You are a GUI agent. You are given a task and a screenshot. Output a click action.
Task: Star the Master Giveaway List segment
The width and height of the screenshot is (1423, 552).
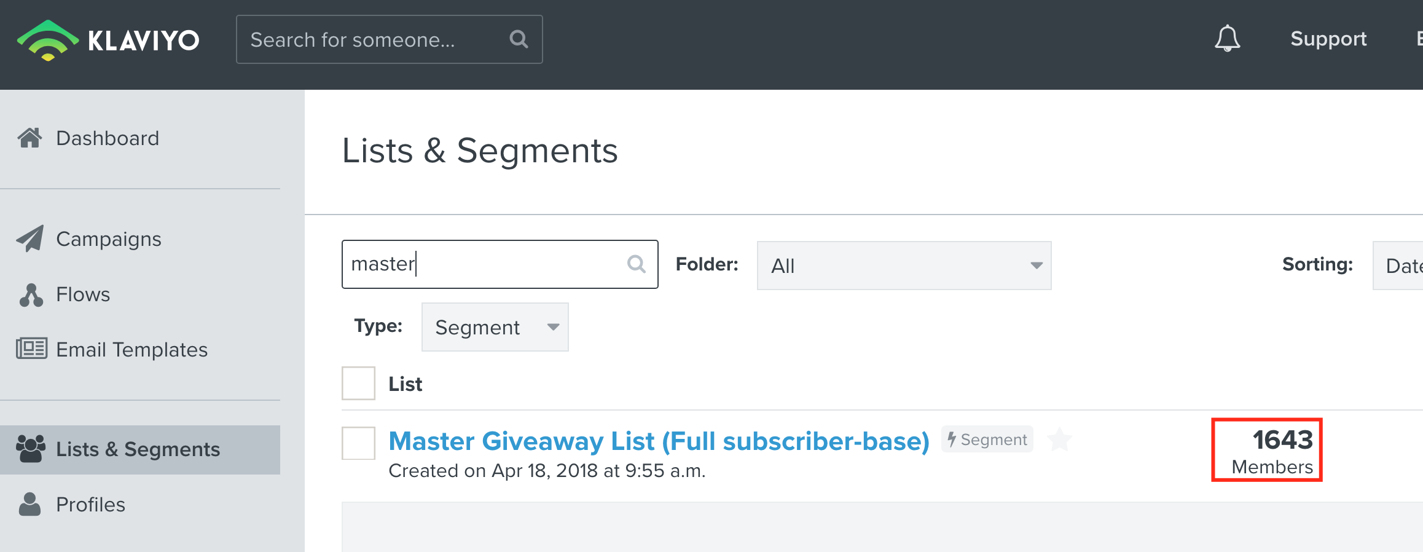(1059, 440)
